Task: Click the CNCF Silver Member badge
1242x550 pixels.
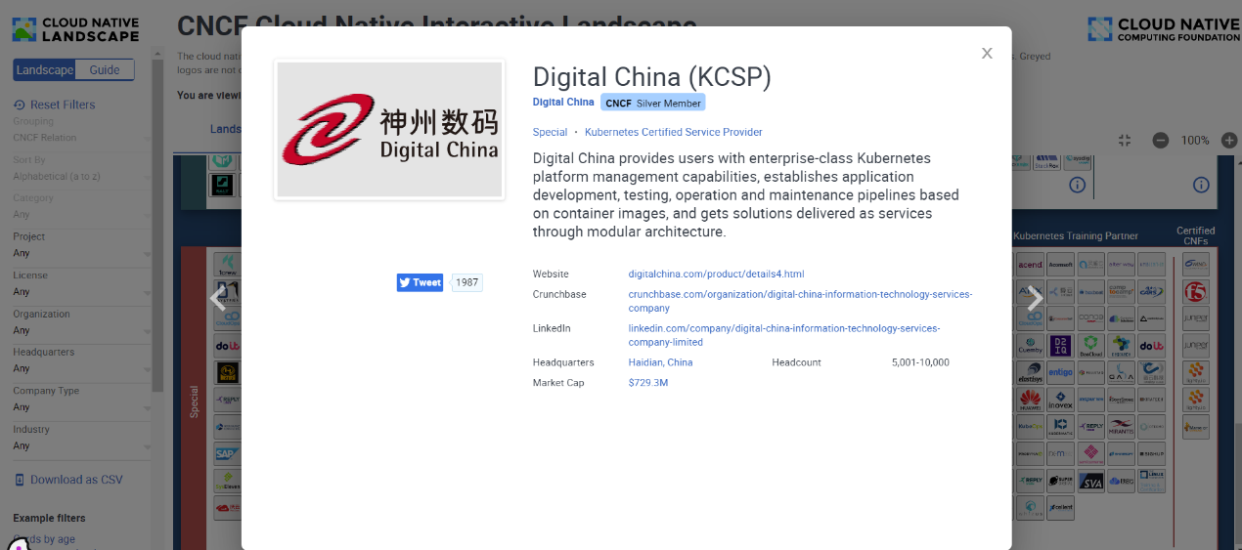Action: [652, 103]
